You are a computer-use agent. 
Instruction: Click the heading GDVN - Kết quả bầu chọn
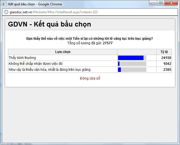pyautogui.click(x=50, y=24)
